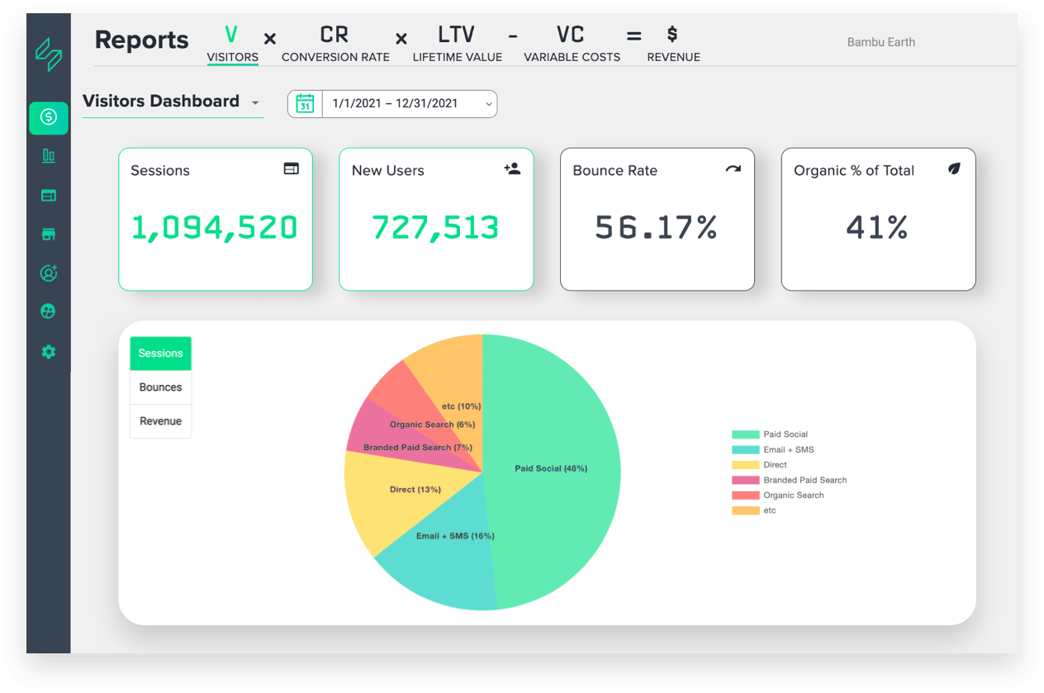The width and height of the screenshot is (1044, 693).
Task: Open the bar chart sidebar icon
Action: pos(49,155)
